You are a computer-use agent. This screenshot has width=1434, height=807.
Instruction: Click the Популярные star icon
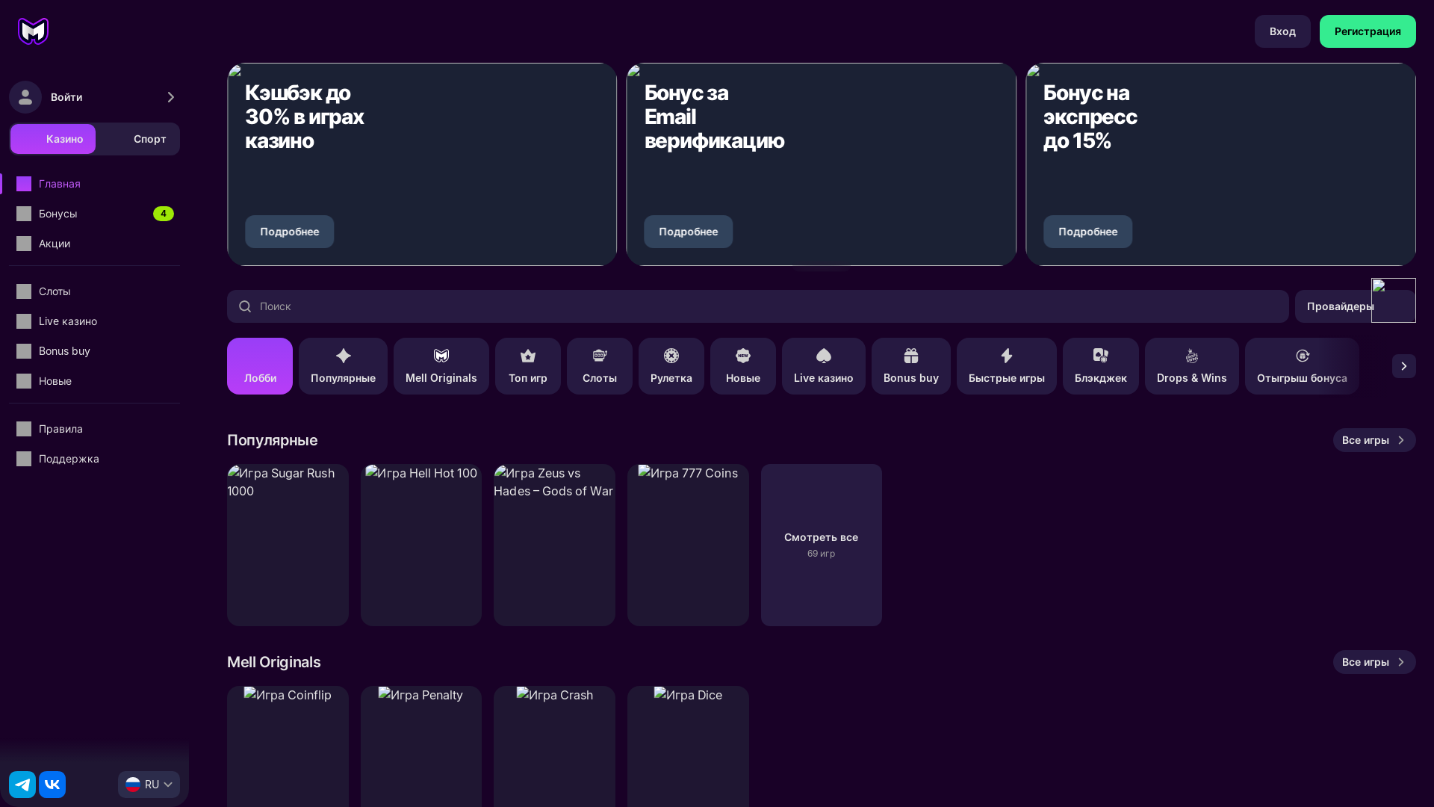pyautogui.click(x=344, y=356)
